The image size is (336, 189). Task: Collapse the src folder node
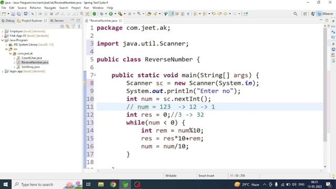[6, 49]
